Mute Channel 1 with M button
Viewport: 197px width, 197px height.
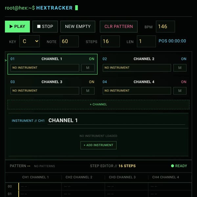(88, 68)
